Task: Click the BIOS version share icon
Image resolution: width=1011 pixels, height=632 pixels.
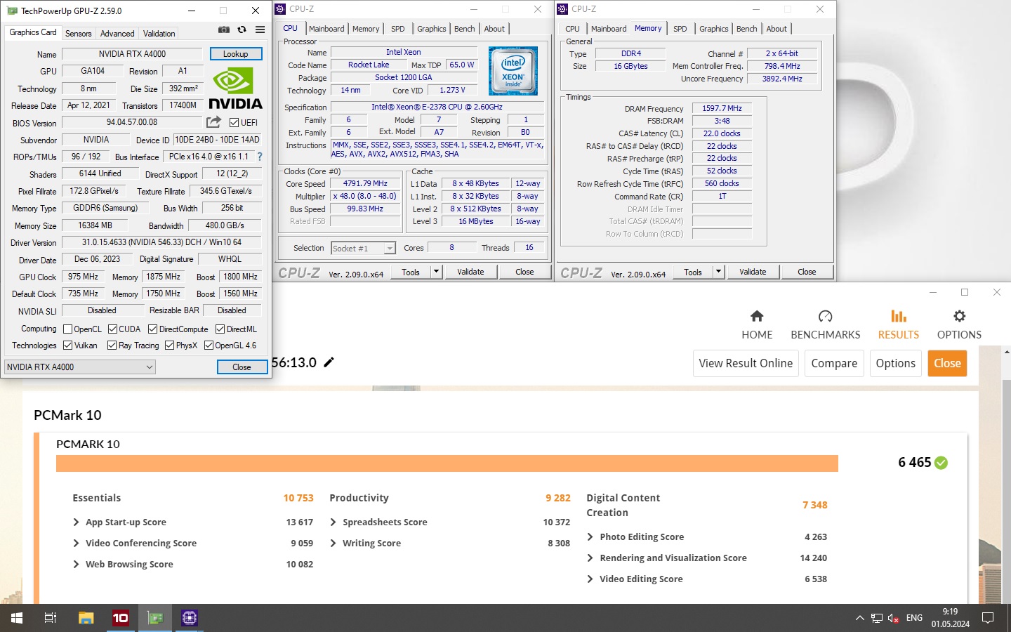Action: coord(214,122)
